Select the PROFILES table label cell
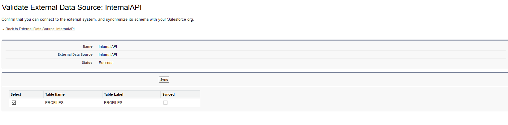This screenshot has width=508, height=125. click(113, 103)
